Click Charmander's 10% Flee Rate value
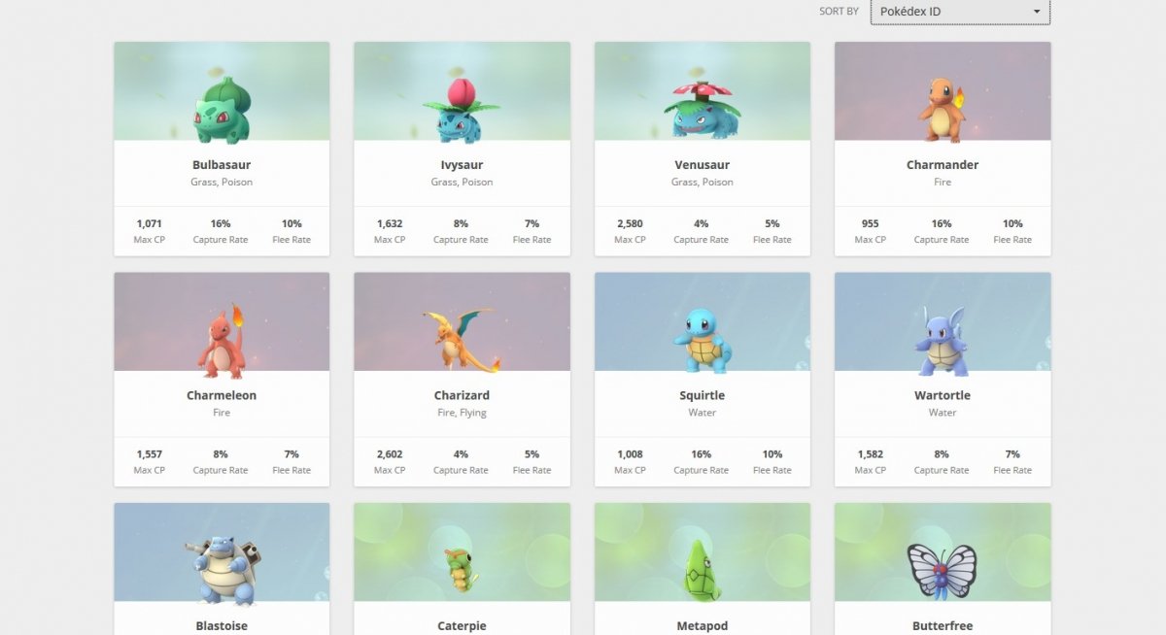Image resolution: width=1166 pixels, height=635 pixels. 1012,223
